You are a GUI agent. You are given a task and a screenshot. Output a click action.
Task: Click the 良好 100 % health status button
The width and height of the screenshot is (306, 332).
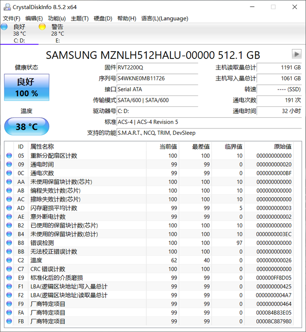pyautogui.click(x=26, y=87)
